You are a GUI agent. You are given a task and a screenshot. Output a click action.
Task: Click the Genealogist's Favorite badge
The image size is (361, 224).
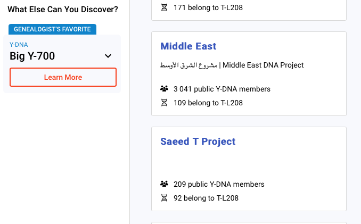click(52, 29)
